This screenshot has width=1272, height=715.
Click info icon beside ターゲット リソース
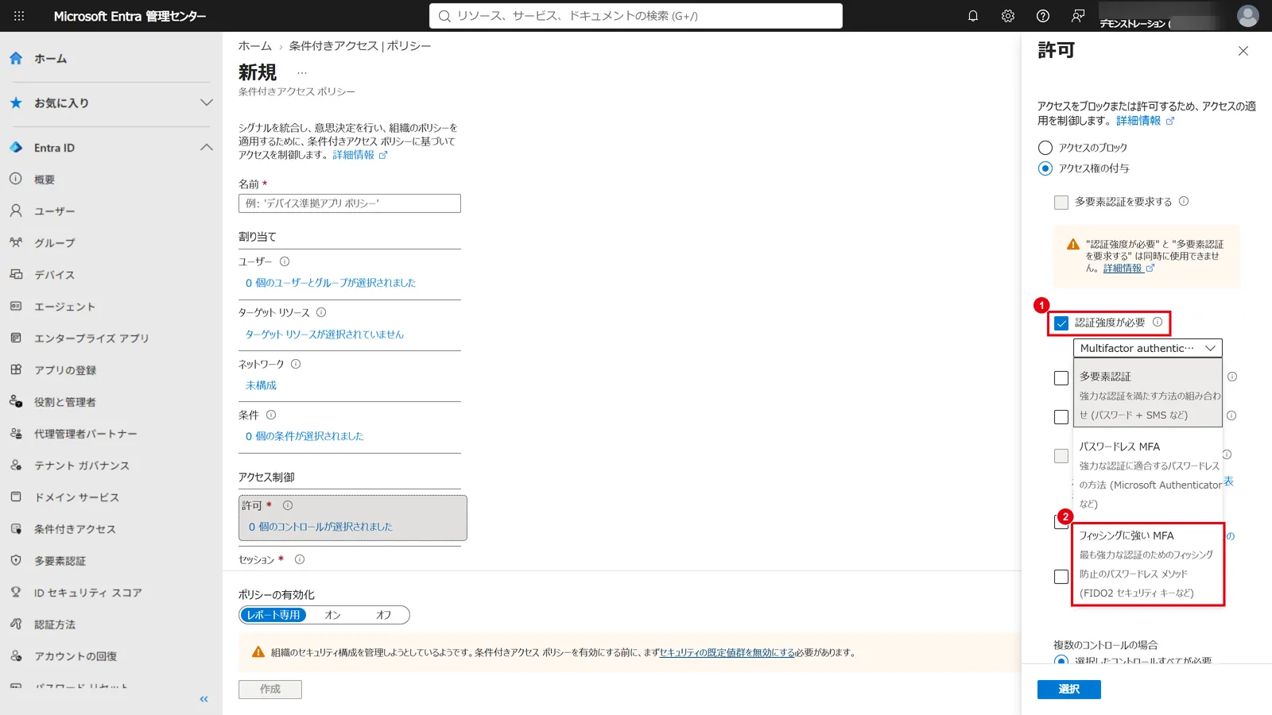(321, 312)
